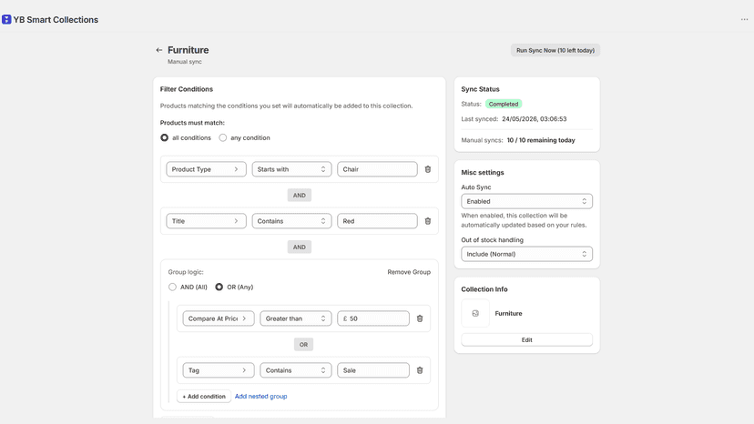This screenshot has height=424, width=754.
Task: Click the Furniture page title
Action: click(x=188, y=50)
